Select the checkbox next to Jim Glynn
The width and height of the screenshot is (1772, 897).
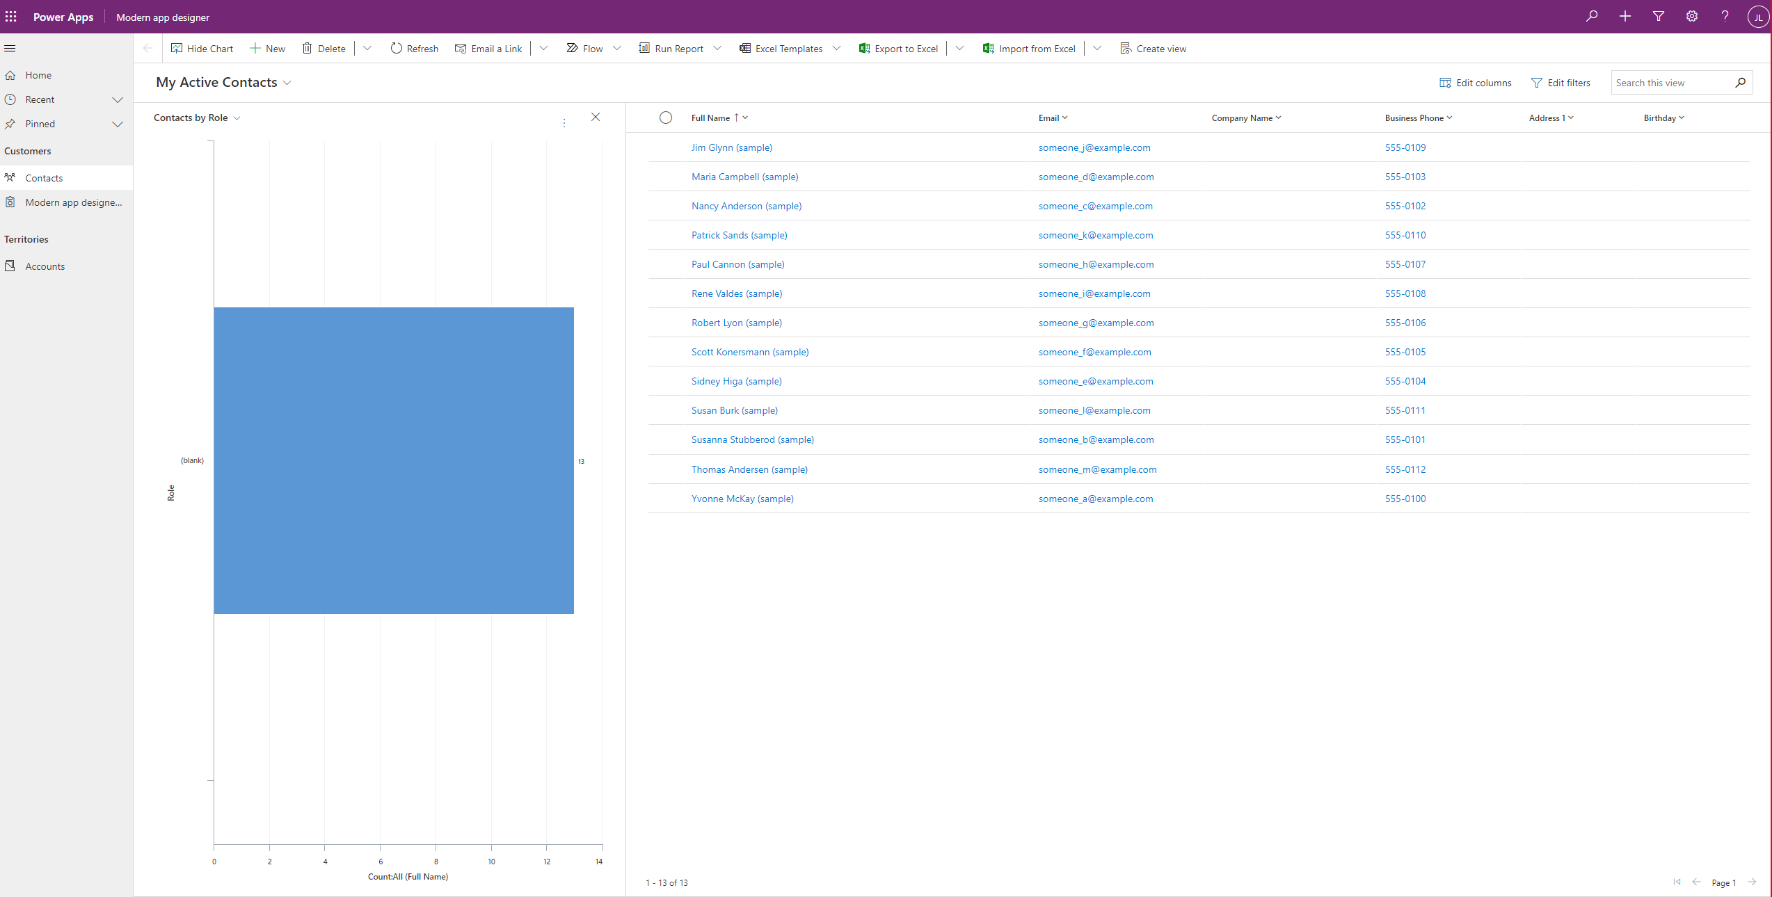[664, 147]
